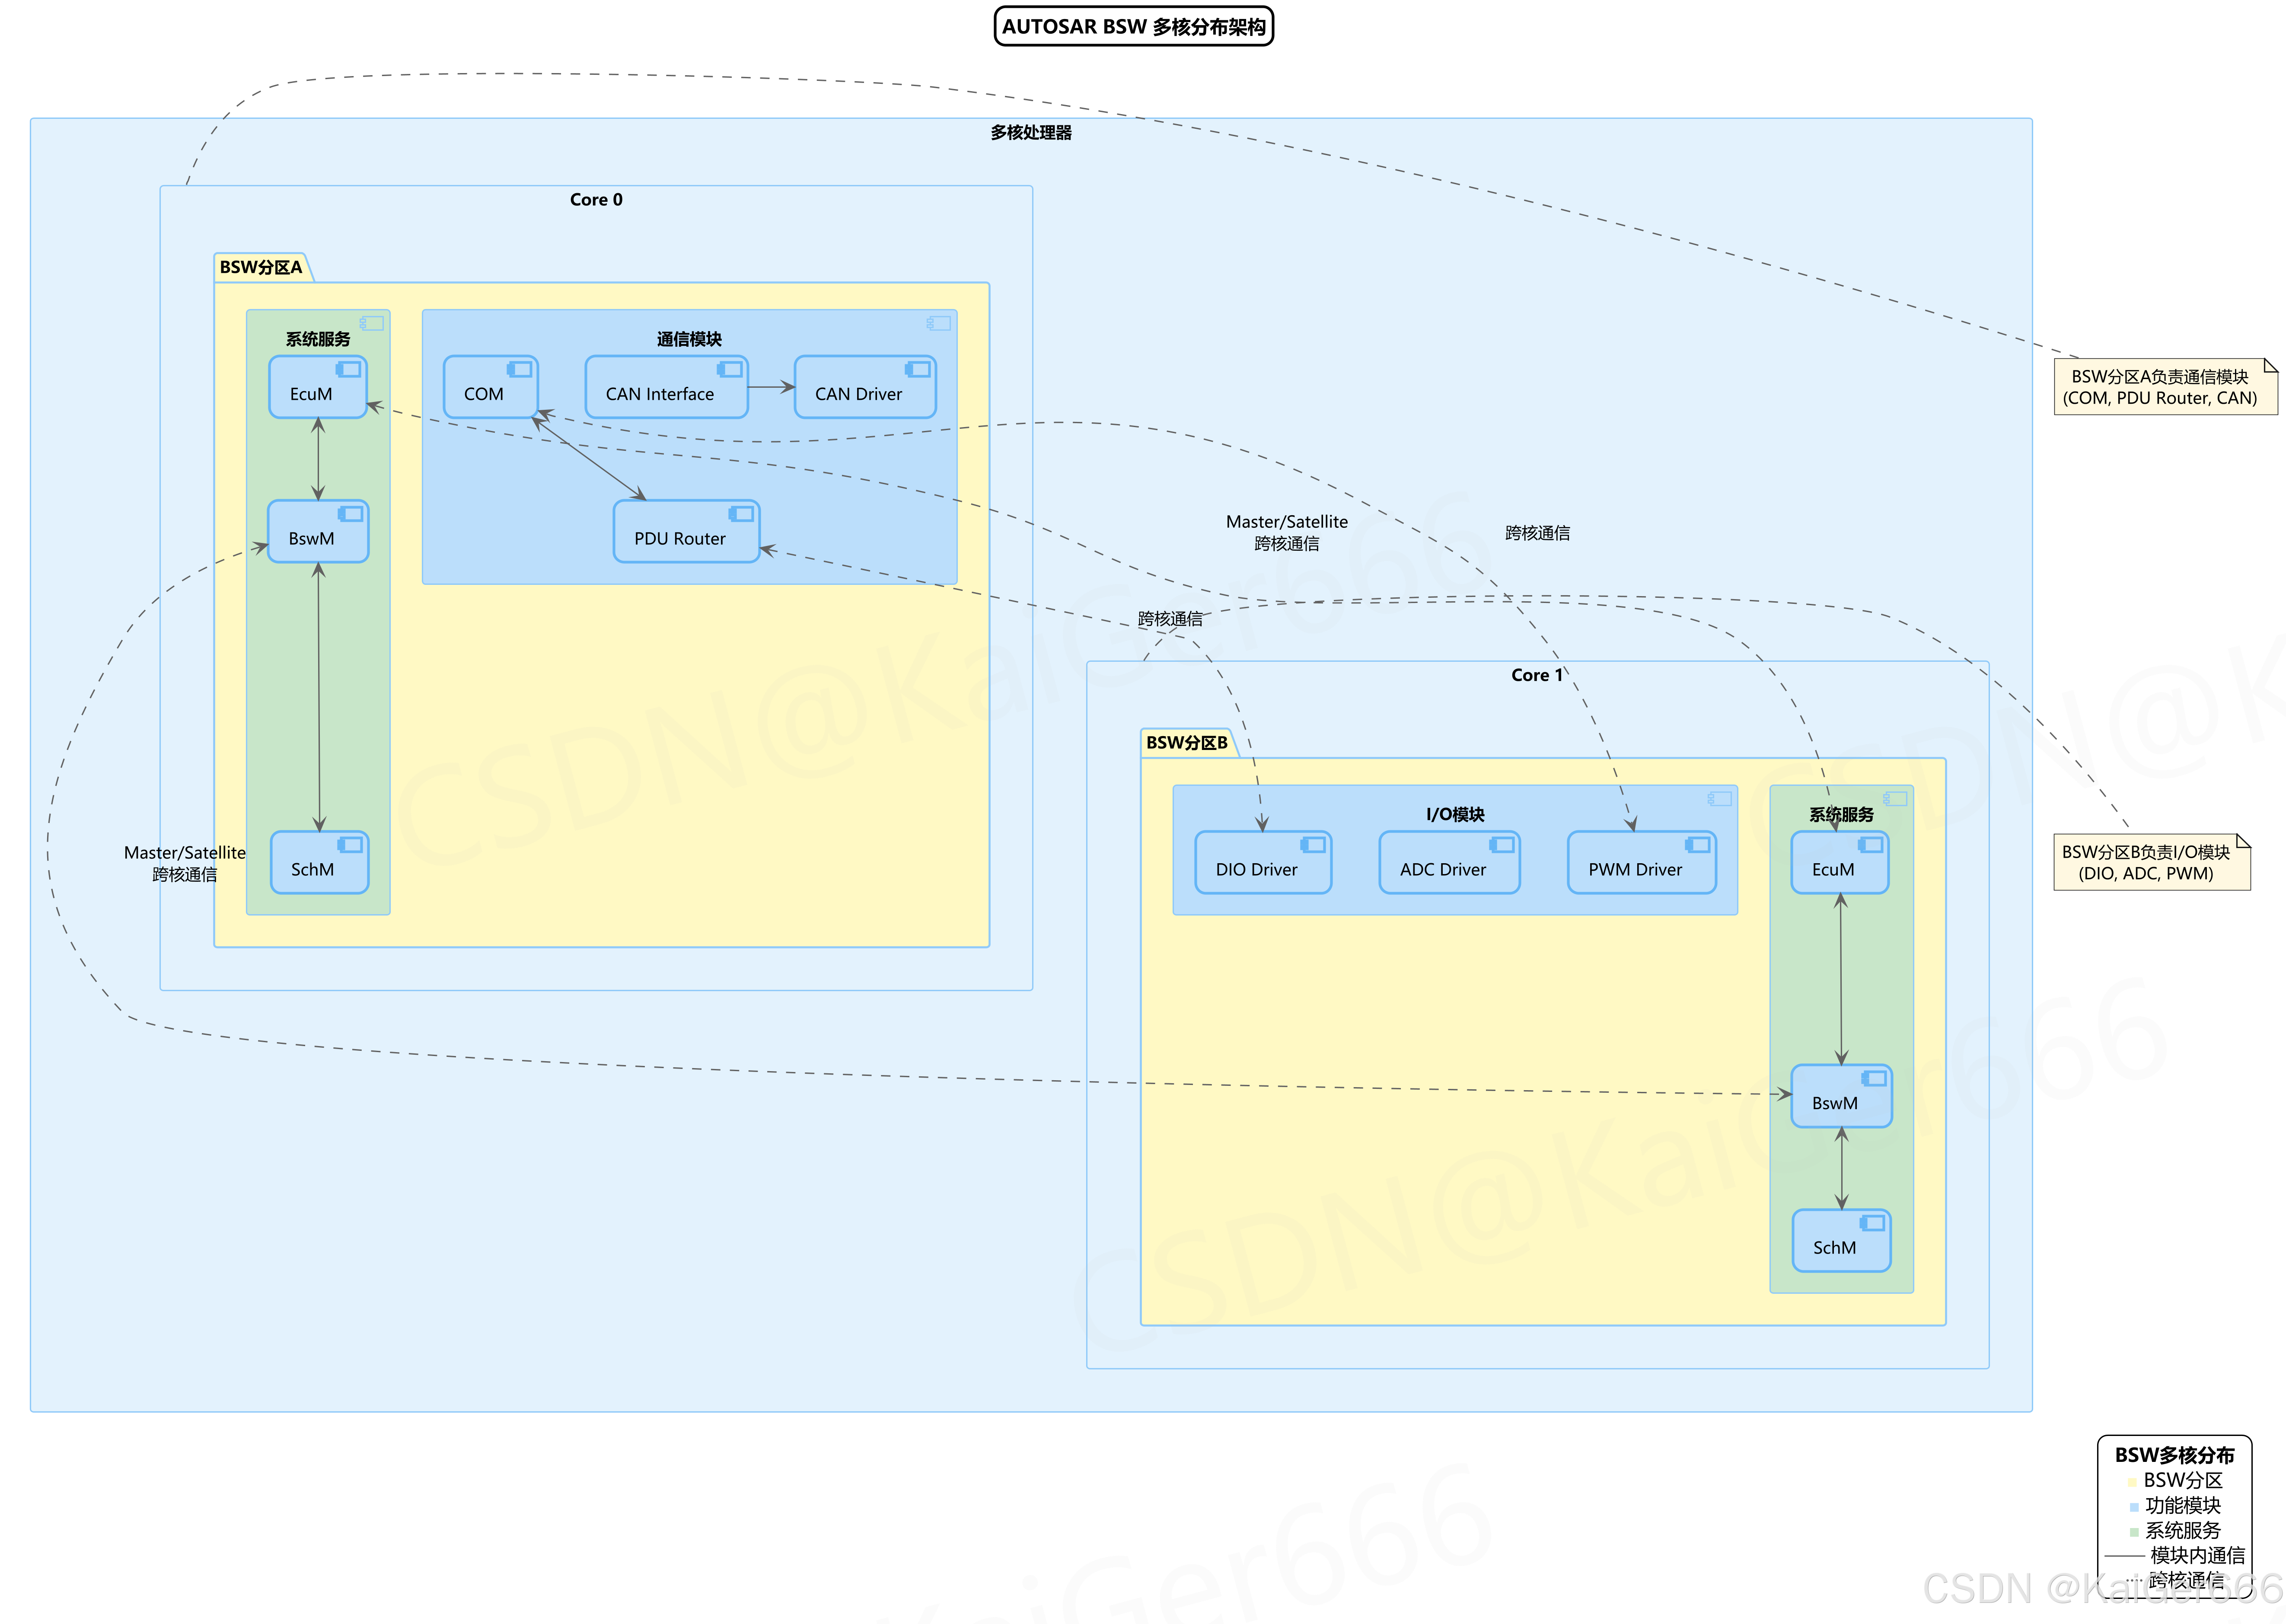2286x1624 pixels.
Task: Click the green 系统服务 legend swatch
Action: click(x=2134, y=1532)
